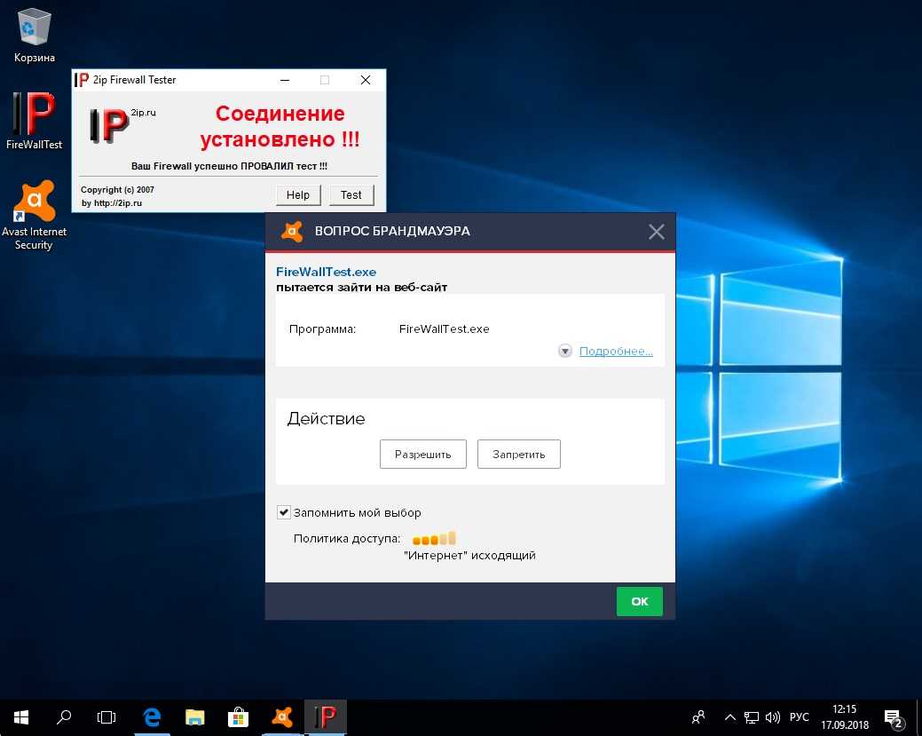Open network status tray icon
The width and height of the screenshot is (922, 736).
click(x=752, y=717)
